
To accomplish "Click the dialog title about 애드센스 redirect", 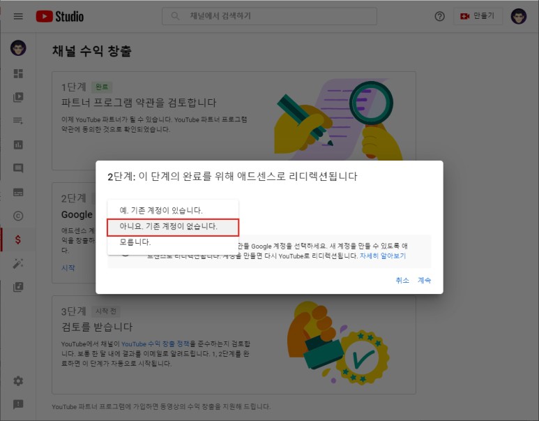I will pos(232,177).
